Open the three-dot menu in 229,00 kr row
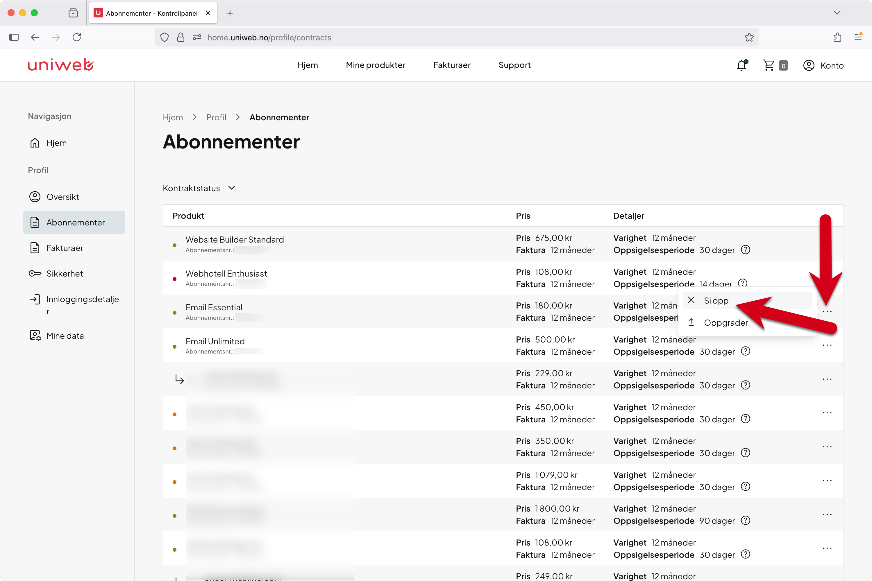Viewport: 872px width, 581px height. pos(827,379)
